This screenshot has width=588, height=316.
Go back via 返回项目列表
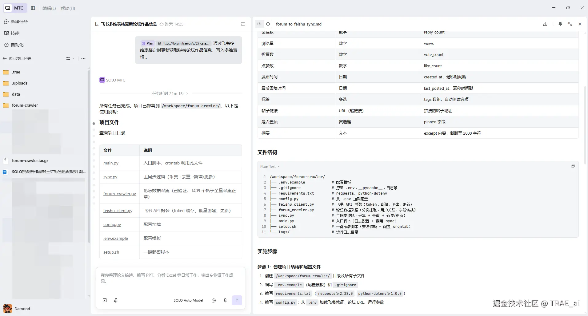click(17, 58)
